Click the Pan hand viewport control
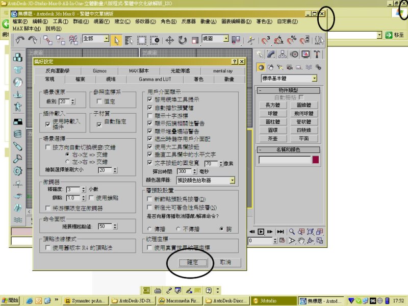The width and height of the screenshot is (408, 306). [301, 241]
